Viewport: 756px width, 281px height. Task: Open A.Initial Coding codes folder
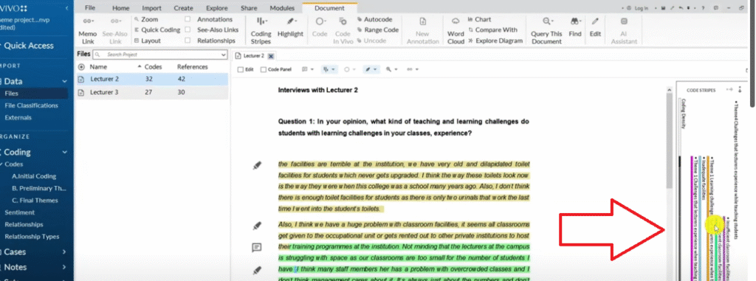pos(34,176)
